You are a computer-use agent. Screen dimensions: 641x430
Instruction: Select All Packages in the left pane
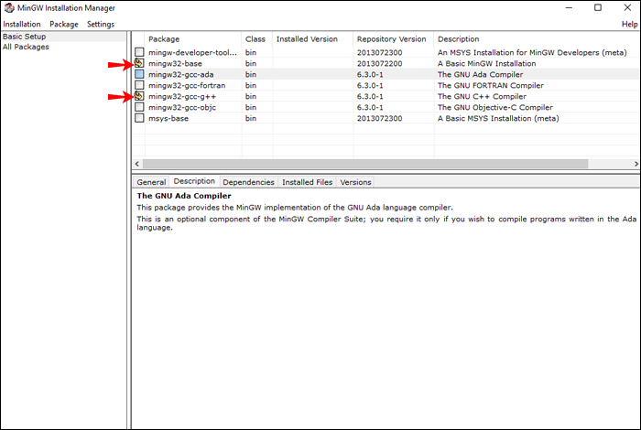pyautogui.click(x=26, y=47)
